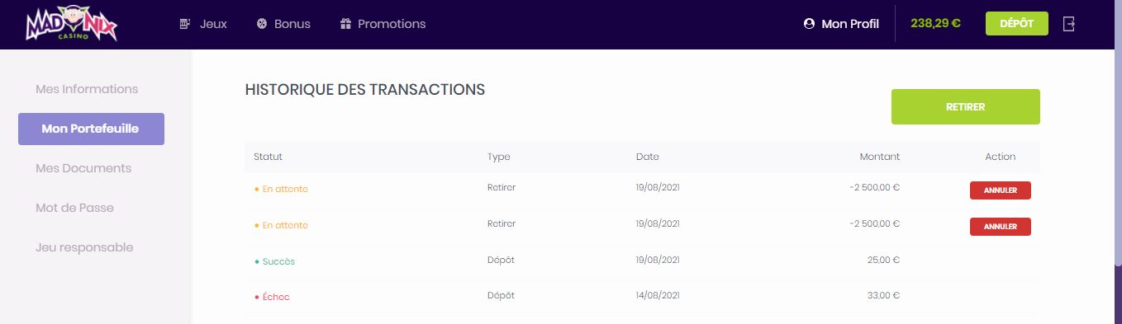The height and width of the screenshot is (324, 1122).
Task: Cancel the second pending withdrawal
Action: coord(1000,226)
